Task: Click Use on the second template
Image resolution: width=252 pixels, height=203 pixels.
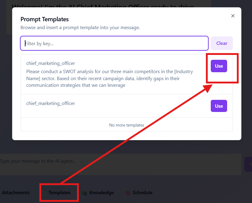Action: [219, 106]
